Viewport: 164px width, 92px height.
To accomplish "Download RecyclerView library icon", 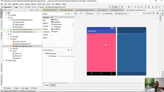I will 72,25.
